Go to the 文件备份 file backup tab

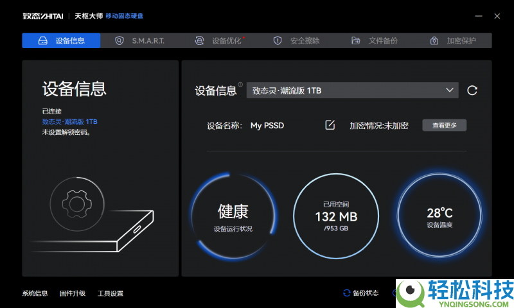click(375, 41)
